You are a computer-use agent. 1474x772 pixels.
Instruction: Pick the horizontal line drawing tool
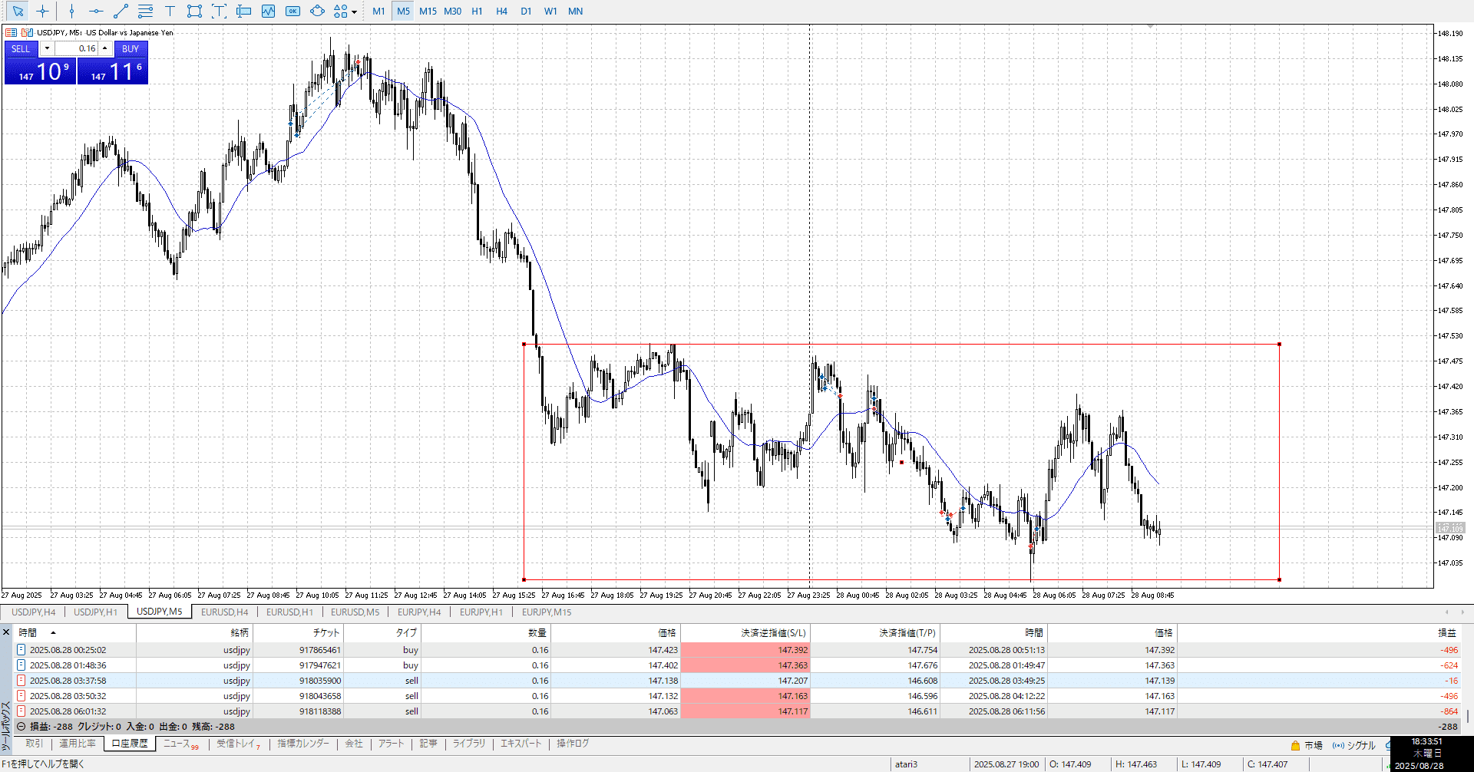pyautogui.click(x=96, y=11)
